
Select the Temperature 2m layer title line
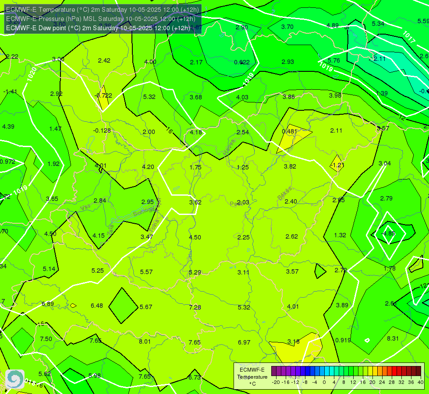pos(103,10)
